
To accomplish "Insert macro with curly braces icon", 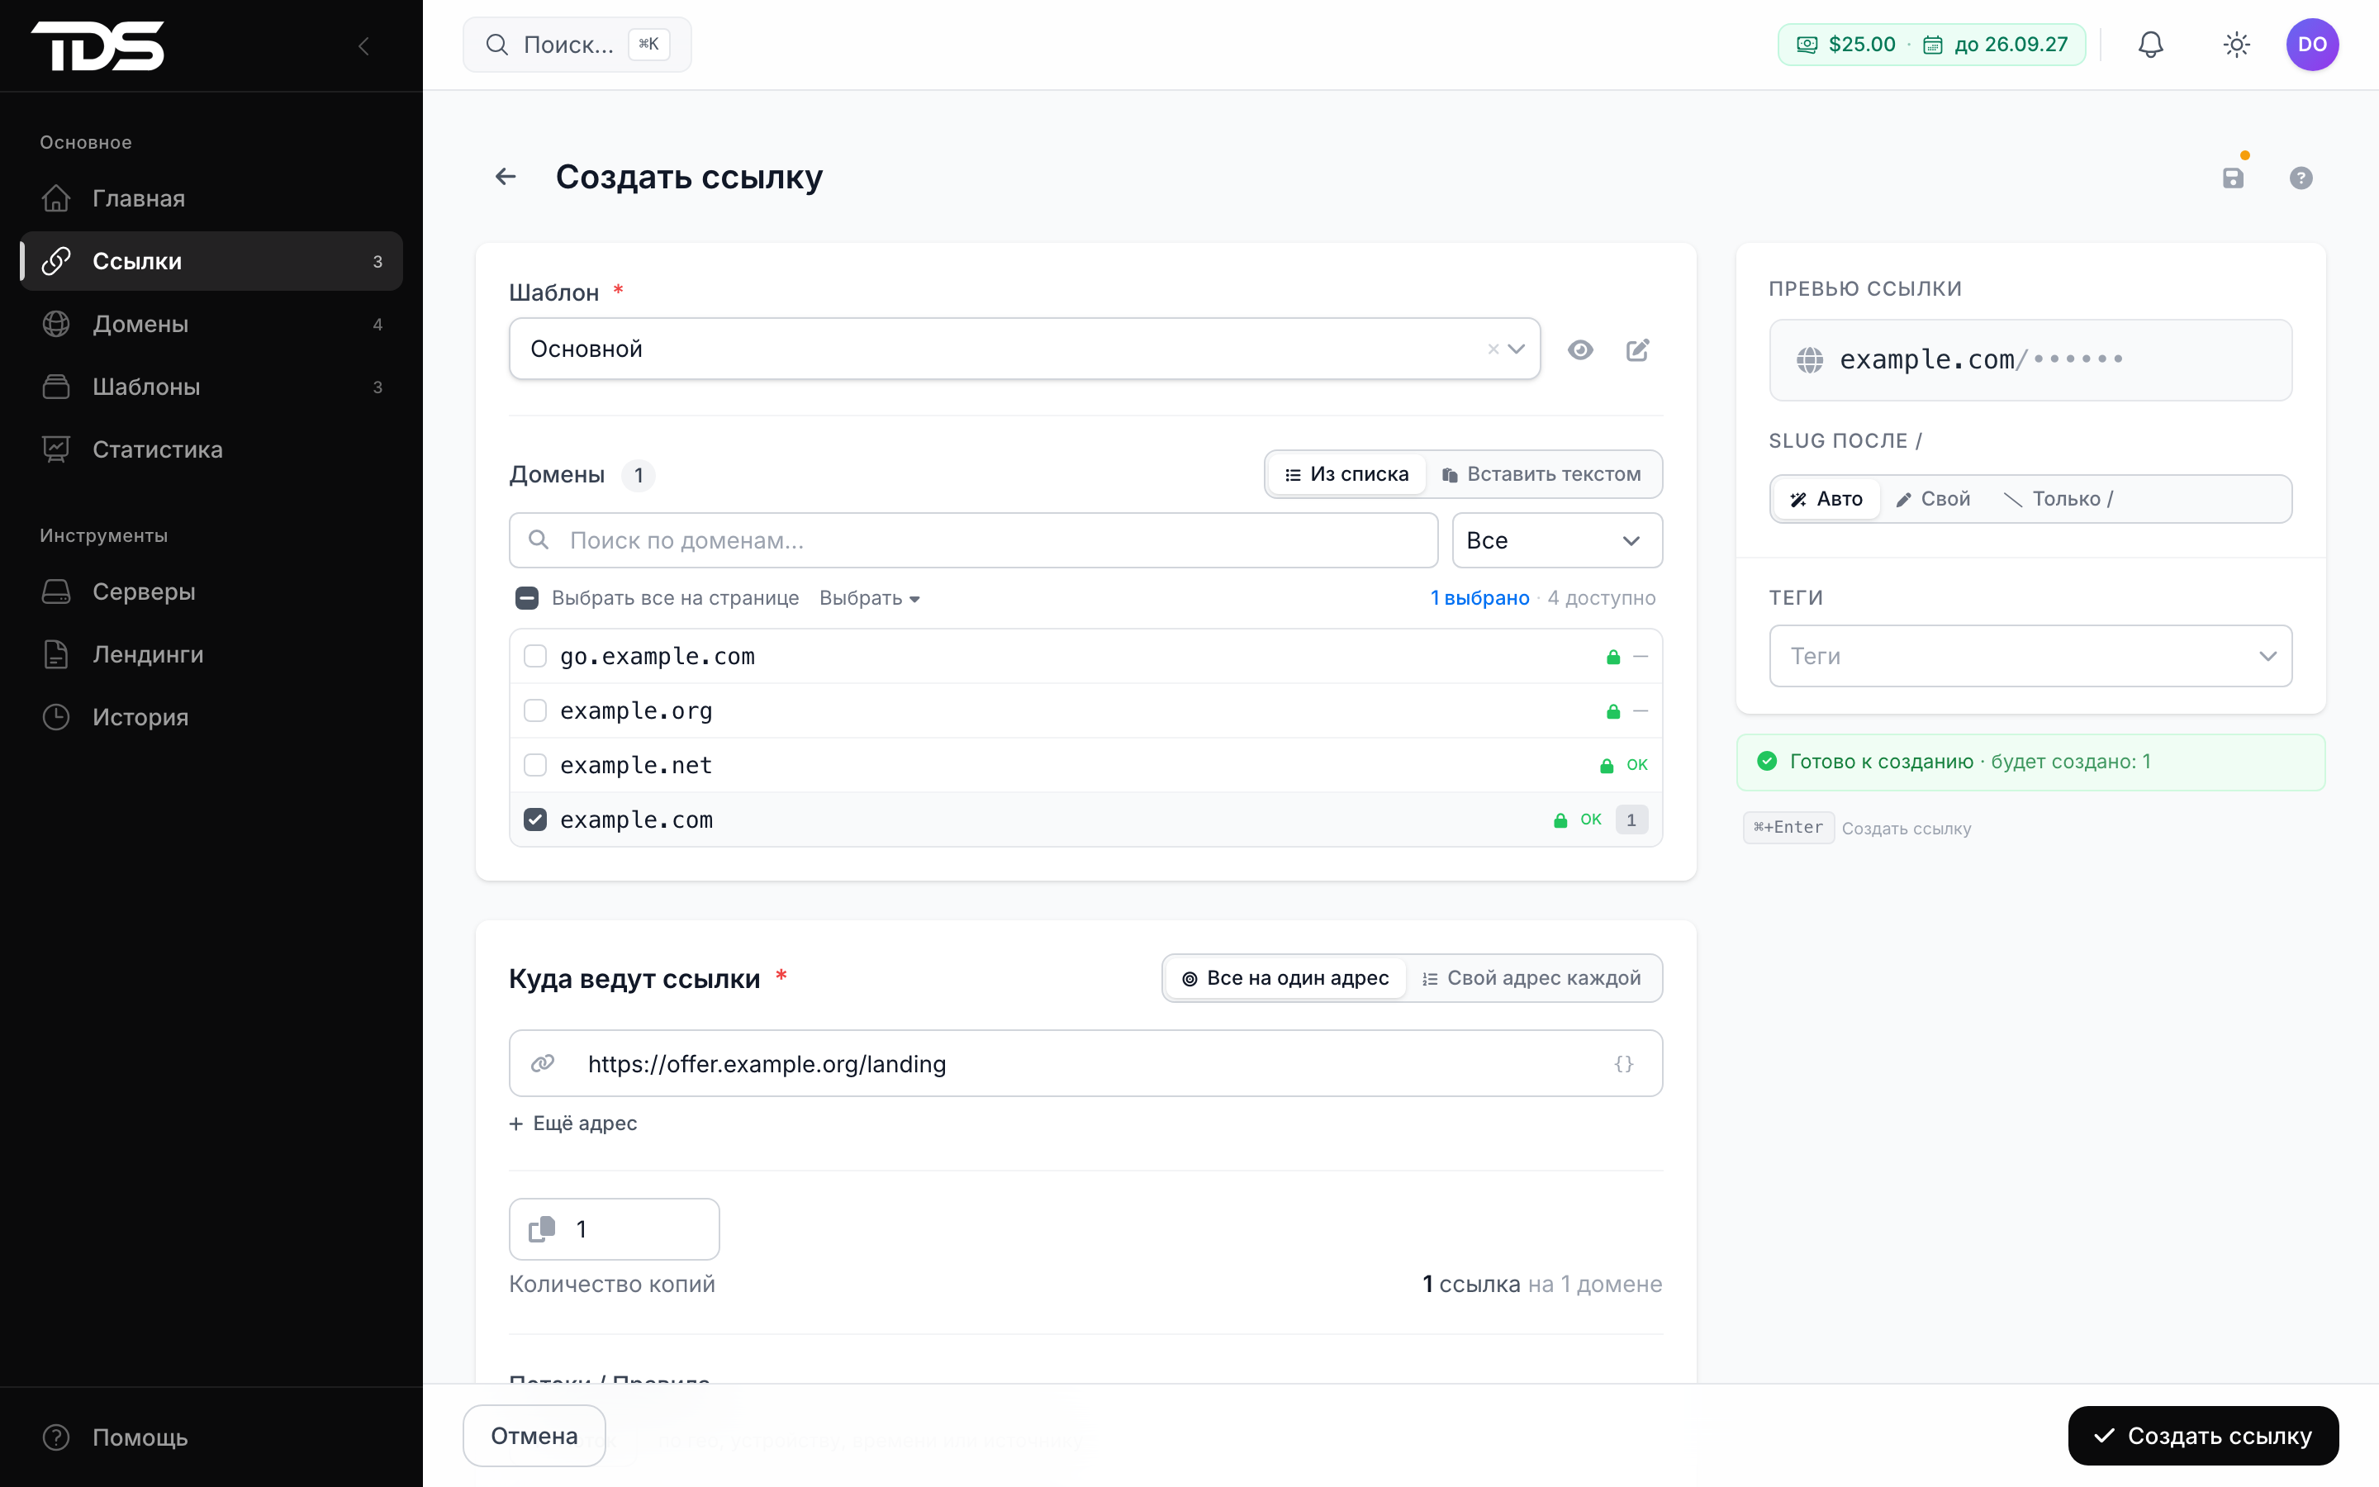I will 1623,1063.
